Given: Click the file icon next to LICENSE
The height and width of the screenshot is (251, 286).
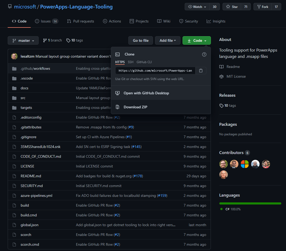Looking at the screenshot, I should pyautogui.click(x=14, y=166).
